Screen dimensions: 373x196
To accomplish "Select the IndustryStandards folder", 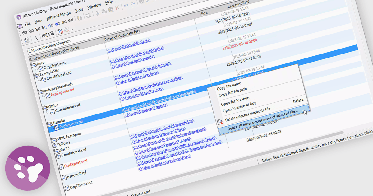I will click(x=58, y=87).
